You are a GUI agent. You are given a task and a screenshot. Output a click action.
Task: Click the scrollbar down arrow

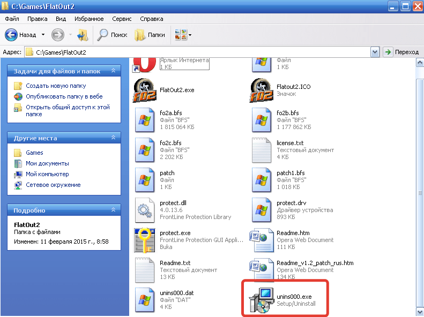click(420, 312)
